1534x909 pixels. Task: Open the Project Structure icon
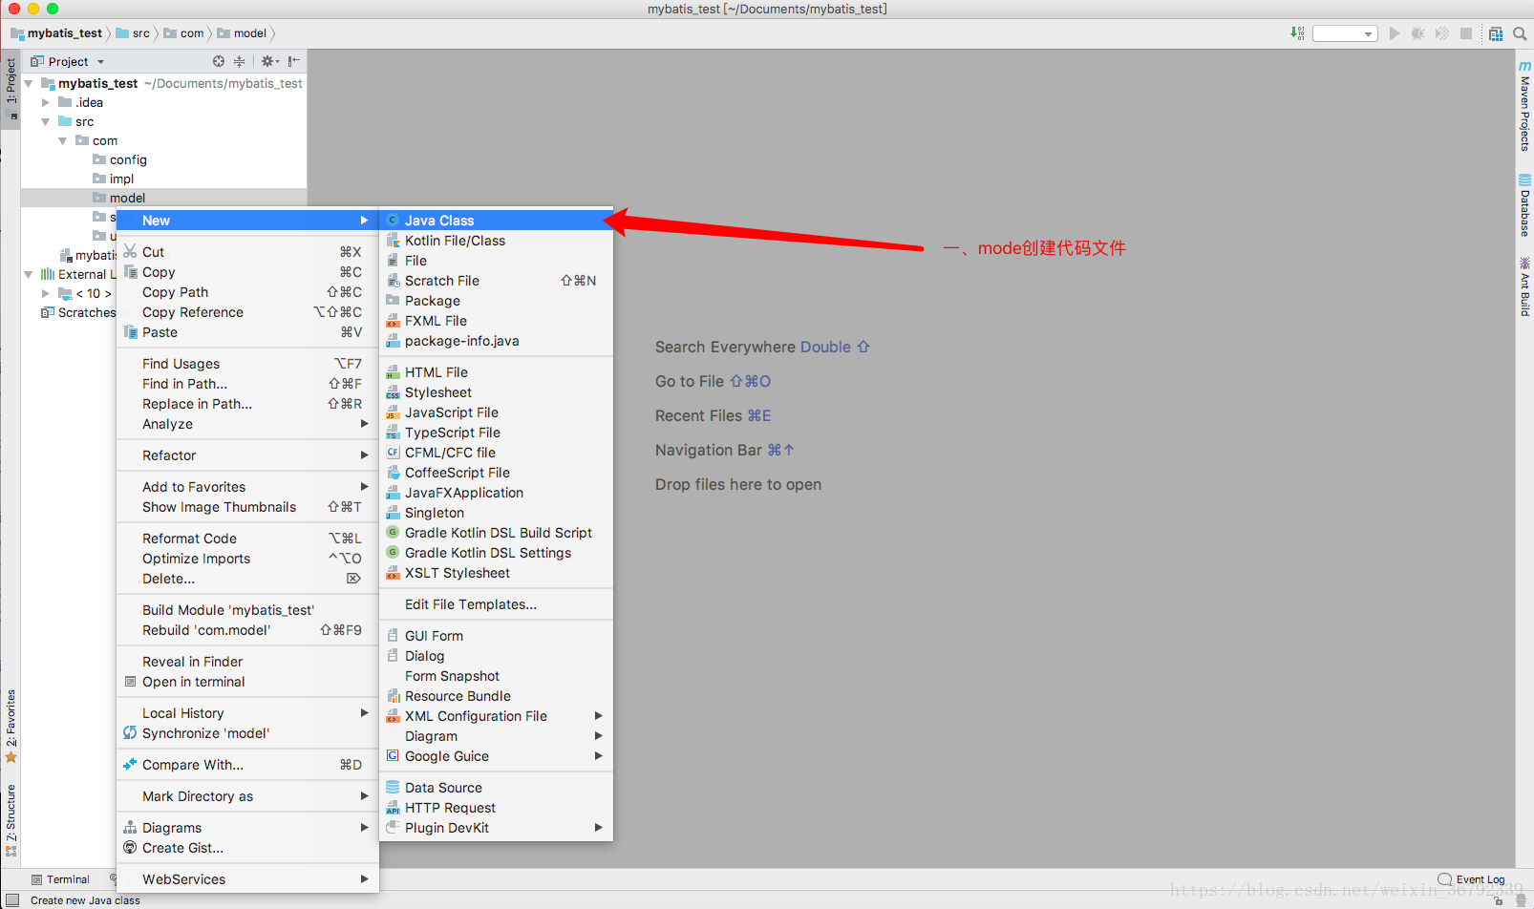pos(1496,33)
